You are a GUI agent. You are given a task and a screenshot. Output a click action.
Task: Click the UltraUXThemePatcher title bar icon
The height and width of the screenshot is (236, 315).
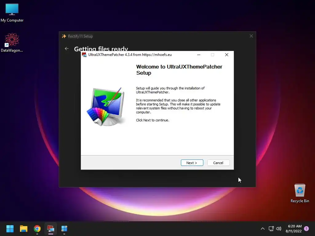click(84, 55)
